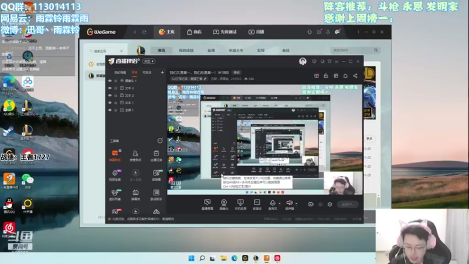Image resolution: width=469 pixels, height=264 pixels.
Task: Hide the 文本 2 source layer
Action: click(110, 95)
